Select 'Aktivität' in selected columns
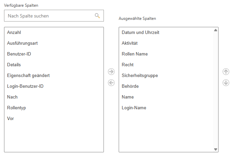Viewport: 232px width, 155px height. 129,43
